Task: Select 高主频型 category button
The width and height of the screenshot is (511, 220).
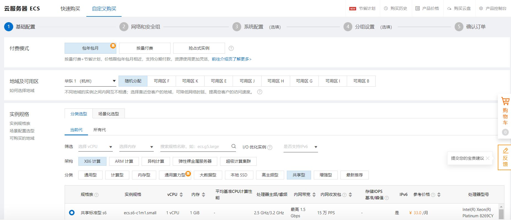Action: pos(270,175)
